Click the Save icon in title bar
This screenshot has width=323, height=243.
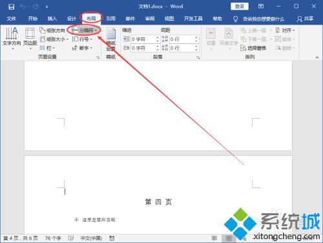[11, 6]
